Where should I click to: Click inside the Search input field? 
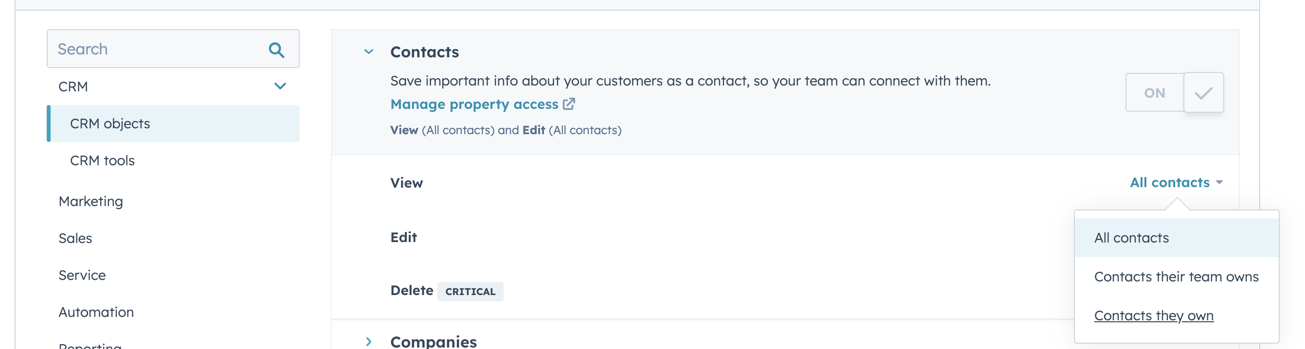(152, 49)
